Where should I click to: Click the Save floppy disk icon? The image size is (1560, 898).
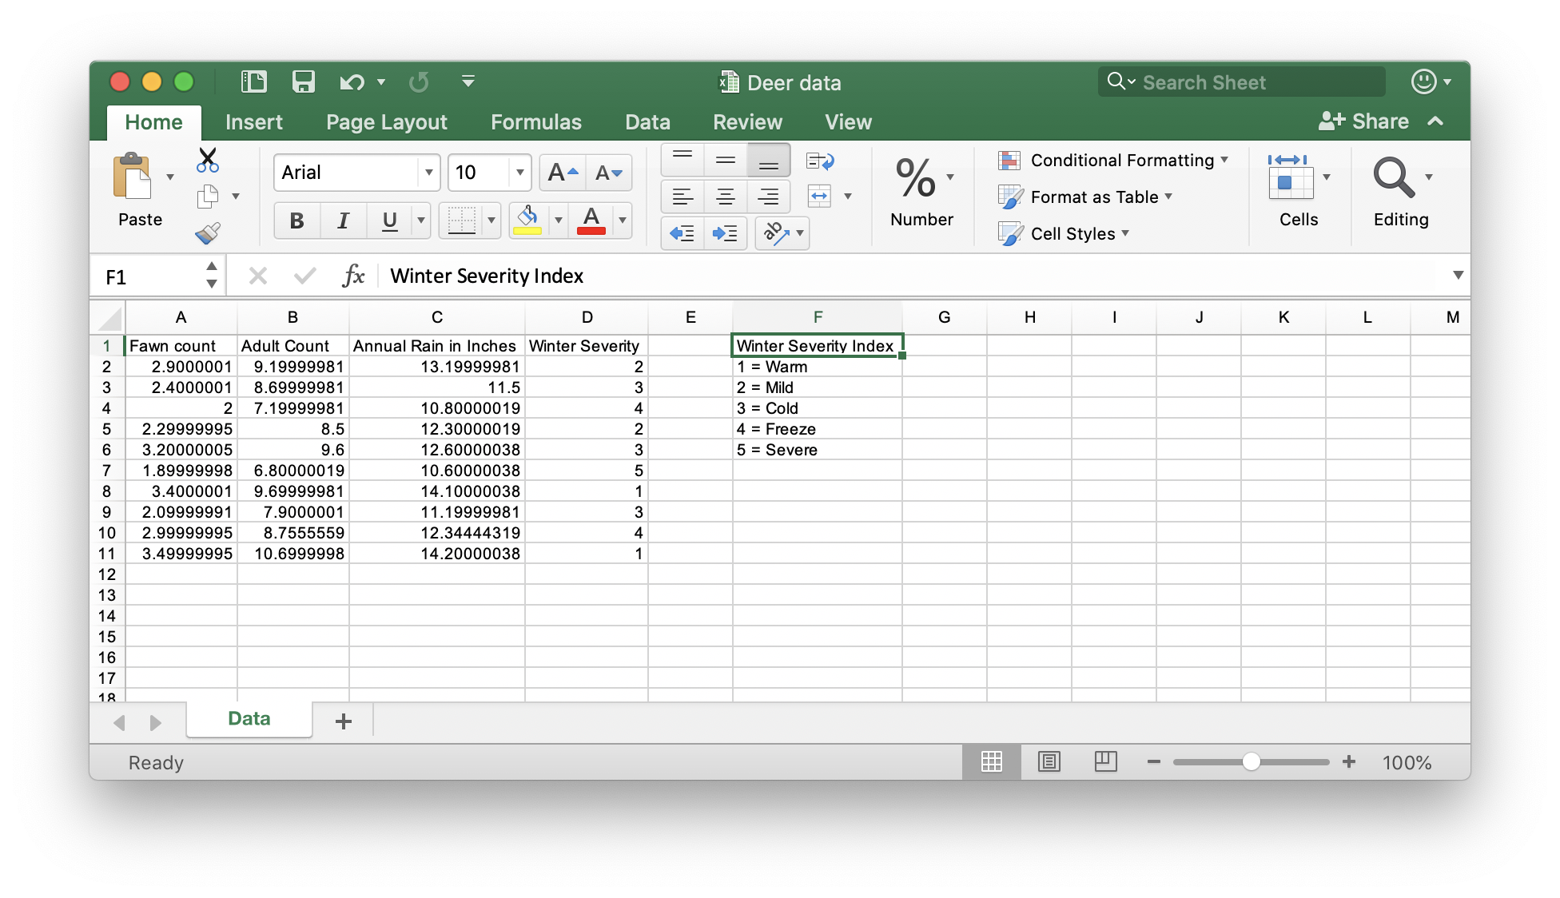(x=304, y=81)
